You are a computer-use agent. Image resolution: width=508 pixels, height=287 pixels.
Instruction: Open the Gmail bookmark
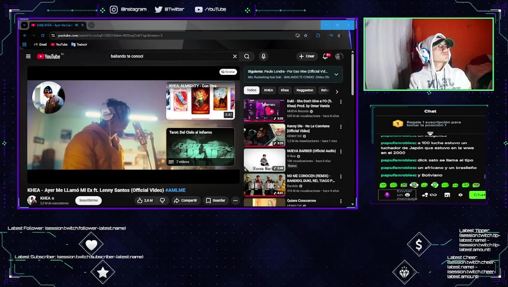point(40,45)
